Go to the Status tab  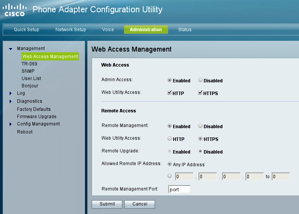pos(185,30)
